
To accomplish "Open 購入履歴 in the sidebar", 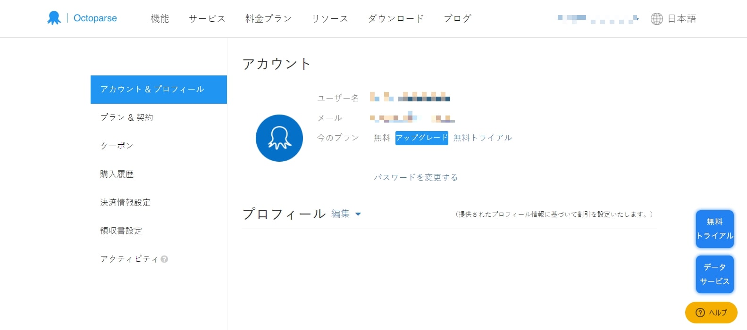I will [x=117, y=174].
